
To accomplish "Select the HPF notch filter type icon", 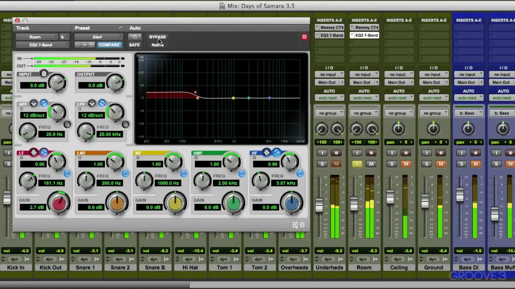I will (x=33, y=104).
